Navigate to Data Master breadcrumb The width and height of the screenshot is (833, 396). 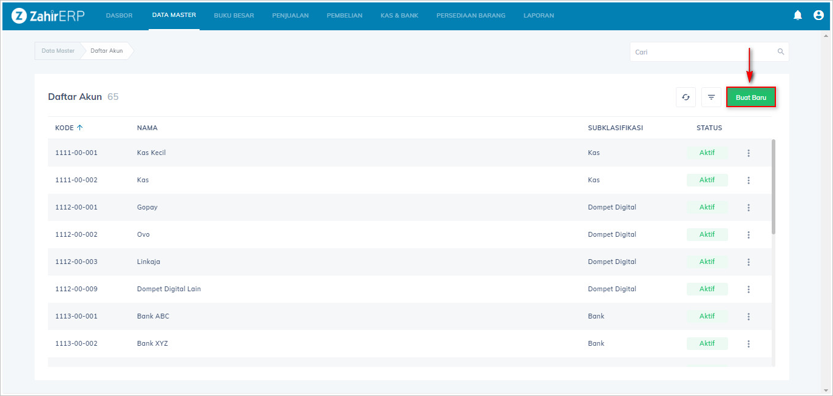[58, 51]
